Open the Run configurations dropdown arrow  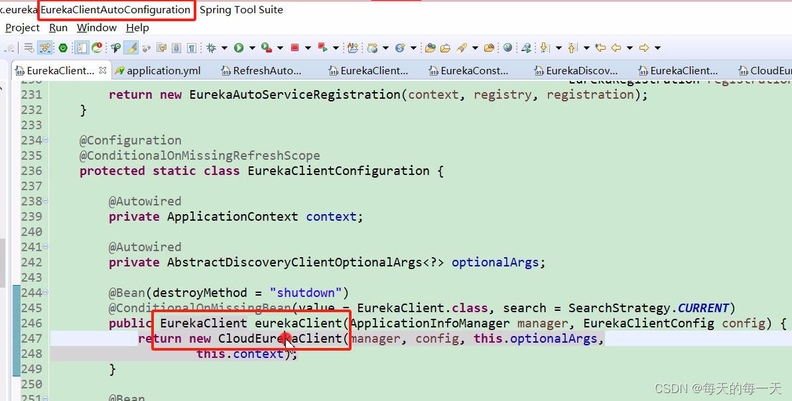pyautogui.click(x=252, y=48)
